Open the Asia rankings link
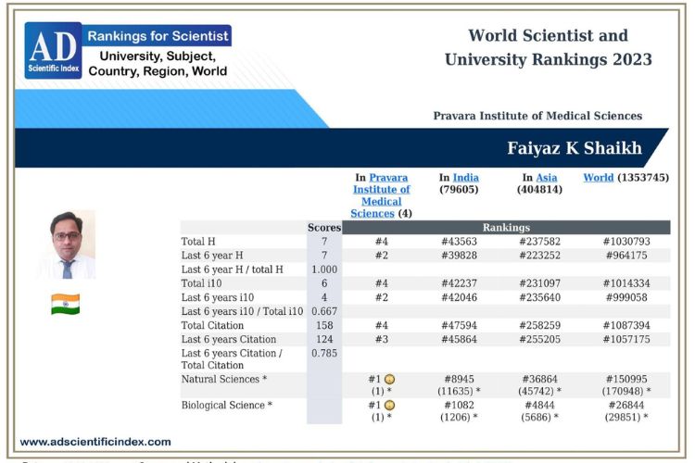Viewport: 695px width, 463px height. (547, 178)
